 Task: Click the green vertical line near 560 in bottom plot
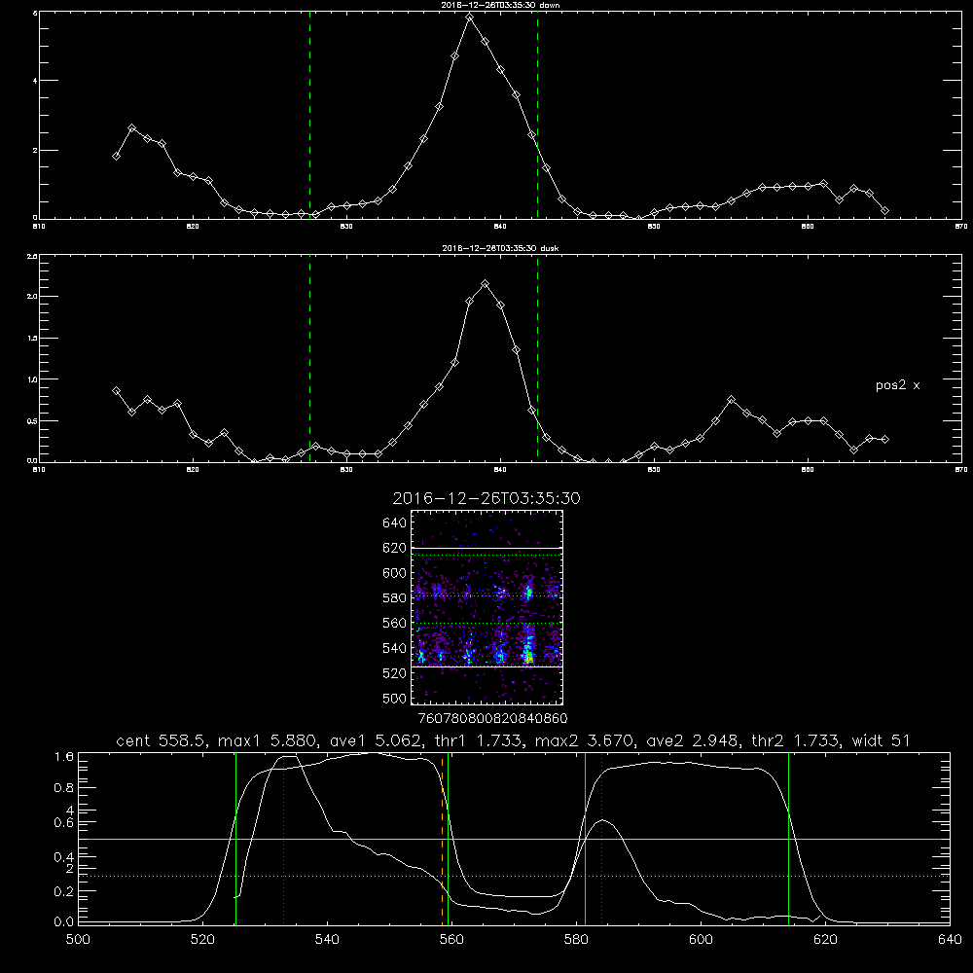point(448,838)
